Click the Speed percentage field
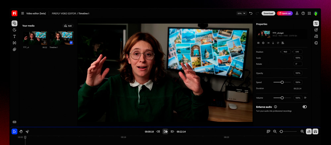The image size is (331, 145). 298,82
